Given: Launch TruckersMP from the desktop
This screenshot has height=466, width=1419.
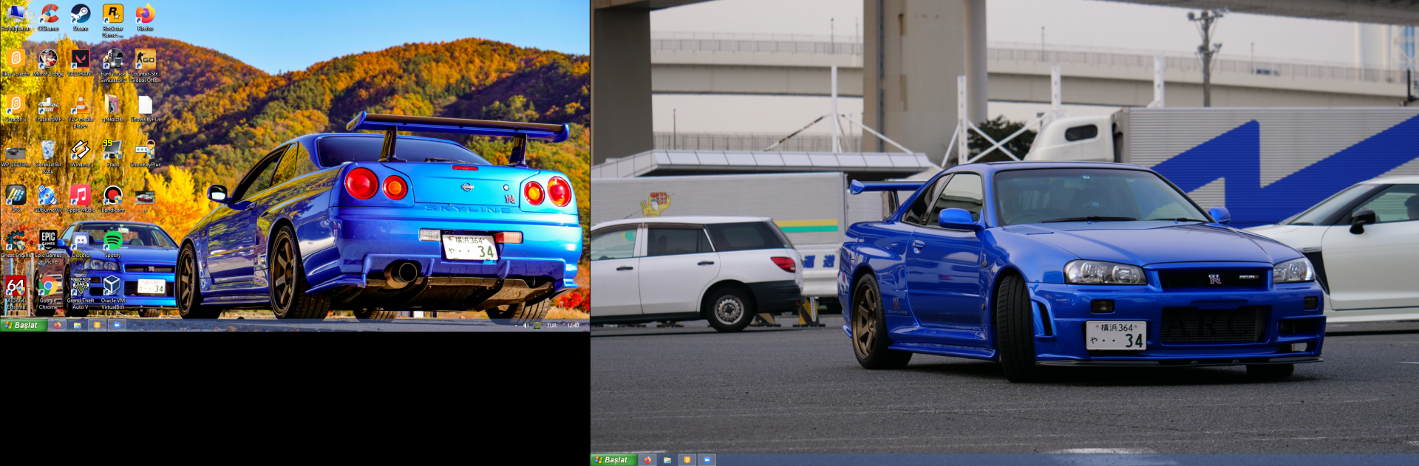Looking at the screenshot, I should point(48,108).
